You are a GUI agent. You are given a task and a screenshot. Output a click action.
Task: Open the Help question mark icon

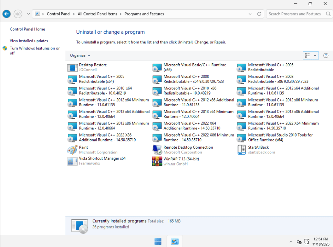[x=326, y=55]
